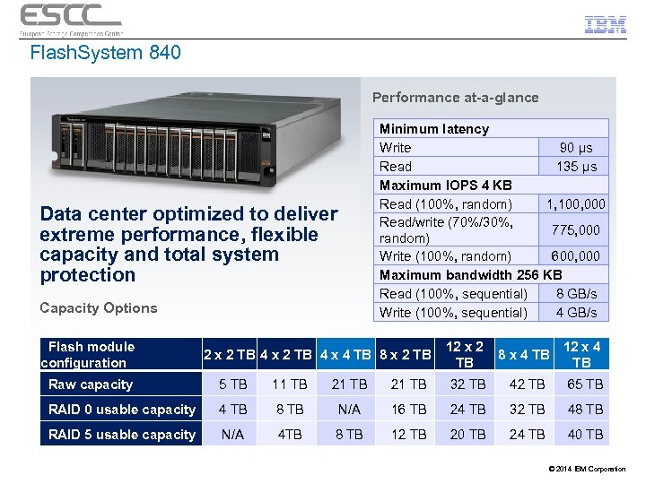The height and width of the screenshot is (484, 646).
Task: Select the write latency value '90 µs'
Action: tap(576, 148)
